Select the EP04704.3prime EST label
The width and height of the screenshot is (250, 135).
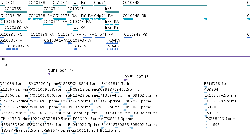coord(115,113)
